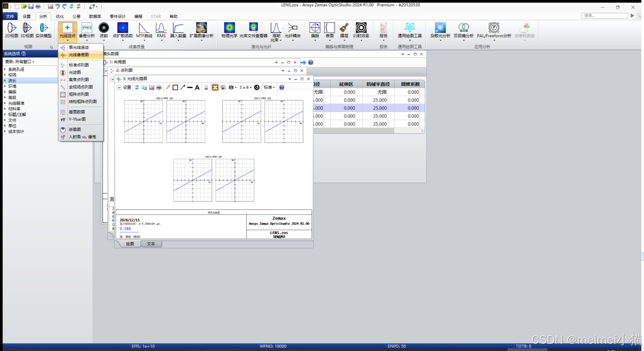Open the 文件 file tab
The height and width of the screenshot is (351, 644).
tap(10, 16)
